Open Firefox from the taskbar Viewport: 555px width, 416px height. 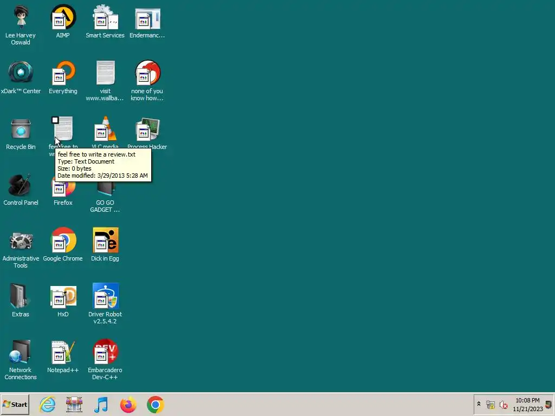[128, 405]
